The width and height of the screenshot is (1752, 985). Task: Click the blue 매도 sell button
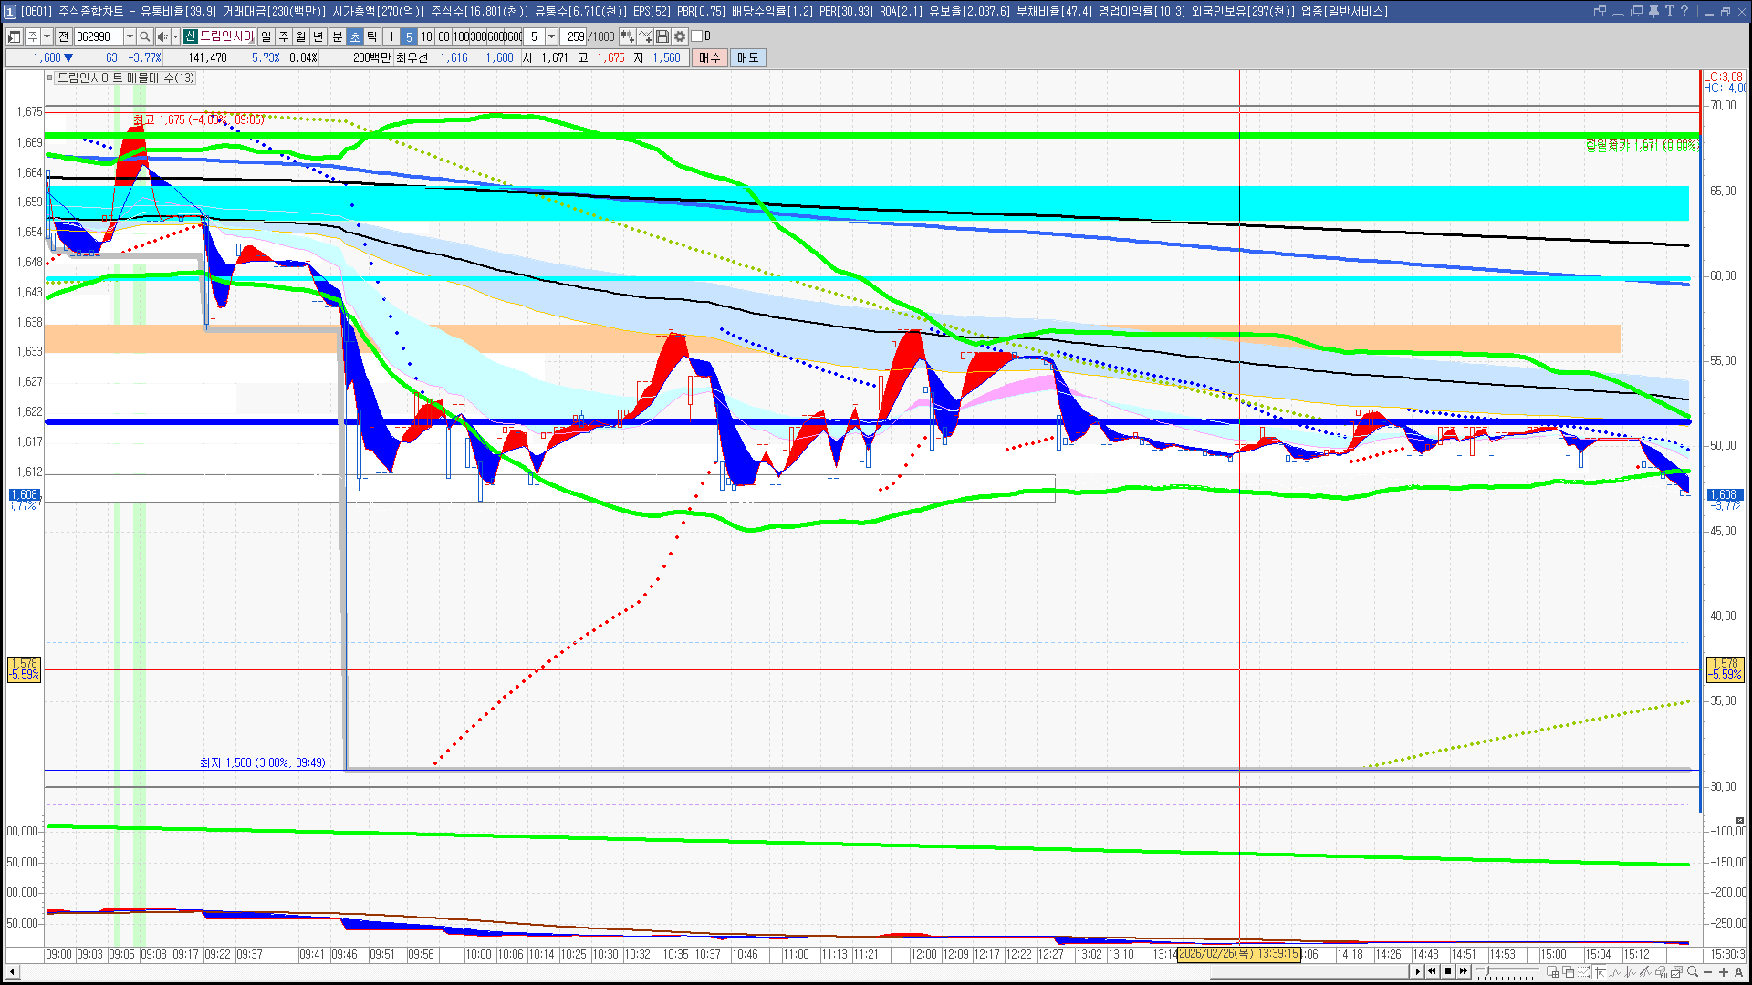point(748,57)
